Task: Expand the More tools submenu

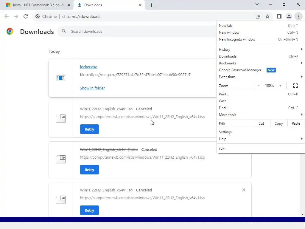Action: pos(260,115)
